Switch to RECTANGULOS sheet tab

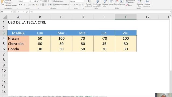click(48, 96)
